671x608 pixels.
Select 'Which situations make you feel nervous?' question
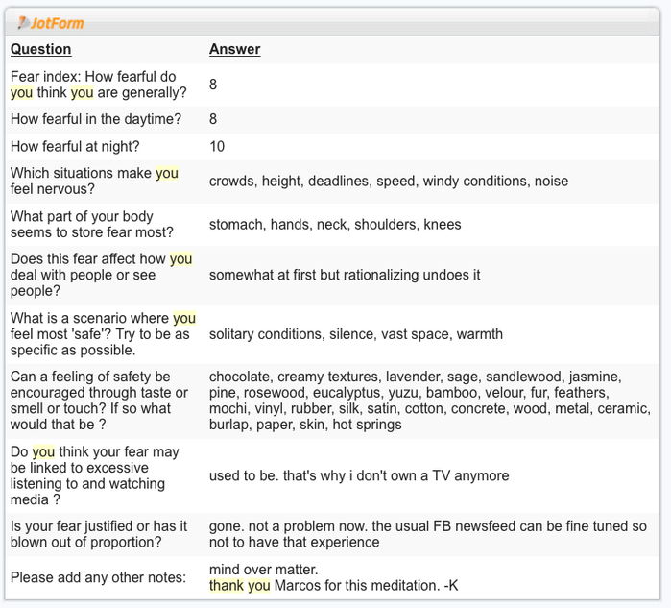click(94, 182)
